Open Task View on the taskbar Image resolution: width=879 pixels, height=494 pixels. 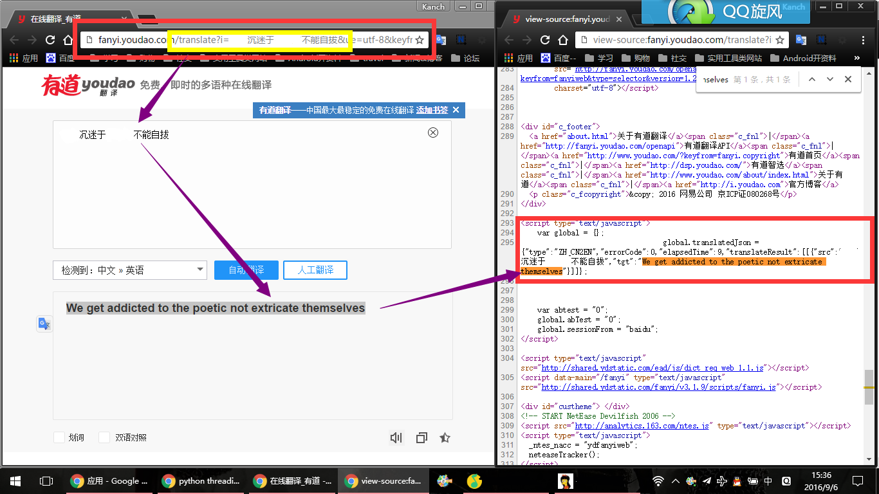(x=46, y=480)
